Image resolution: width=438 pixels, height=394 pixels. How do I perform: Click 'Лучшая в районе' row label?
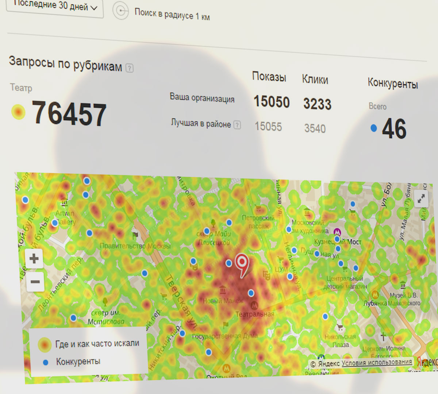pyautogui.click(x=201, y=123)
